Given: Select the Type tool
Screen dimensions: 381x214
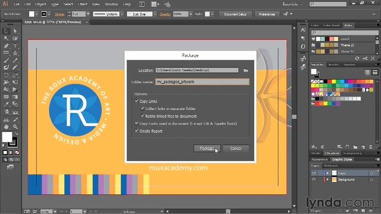Looking at the screenshot, I should [15, 46].
